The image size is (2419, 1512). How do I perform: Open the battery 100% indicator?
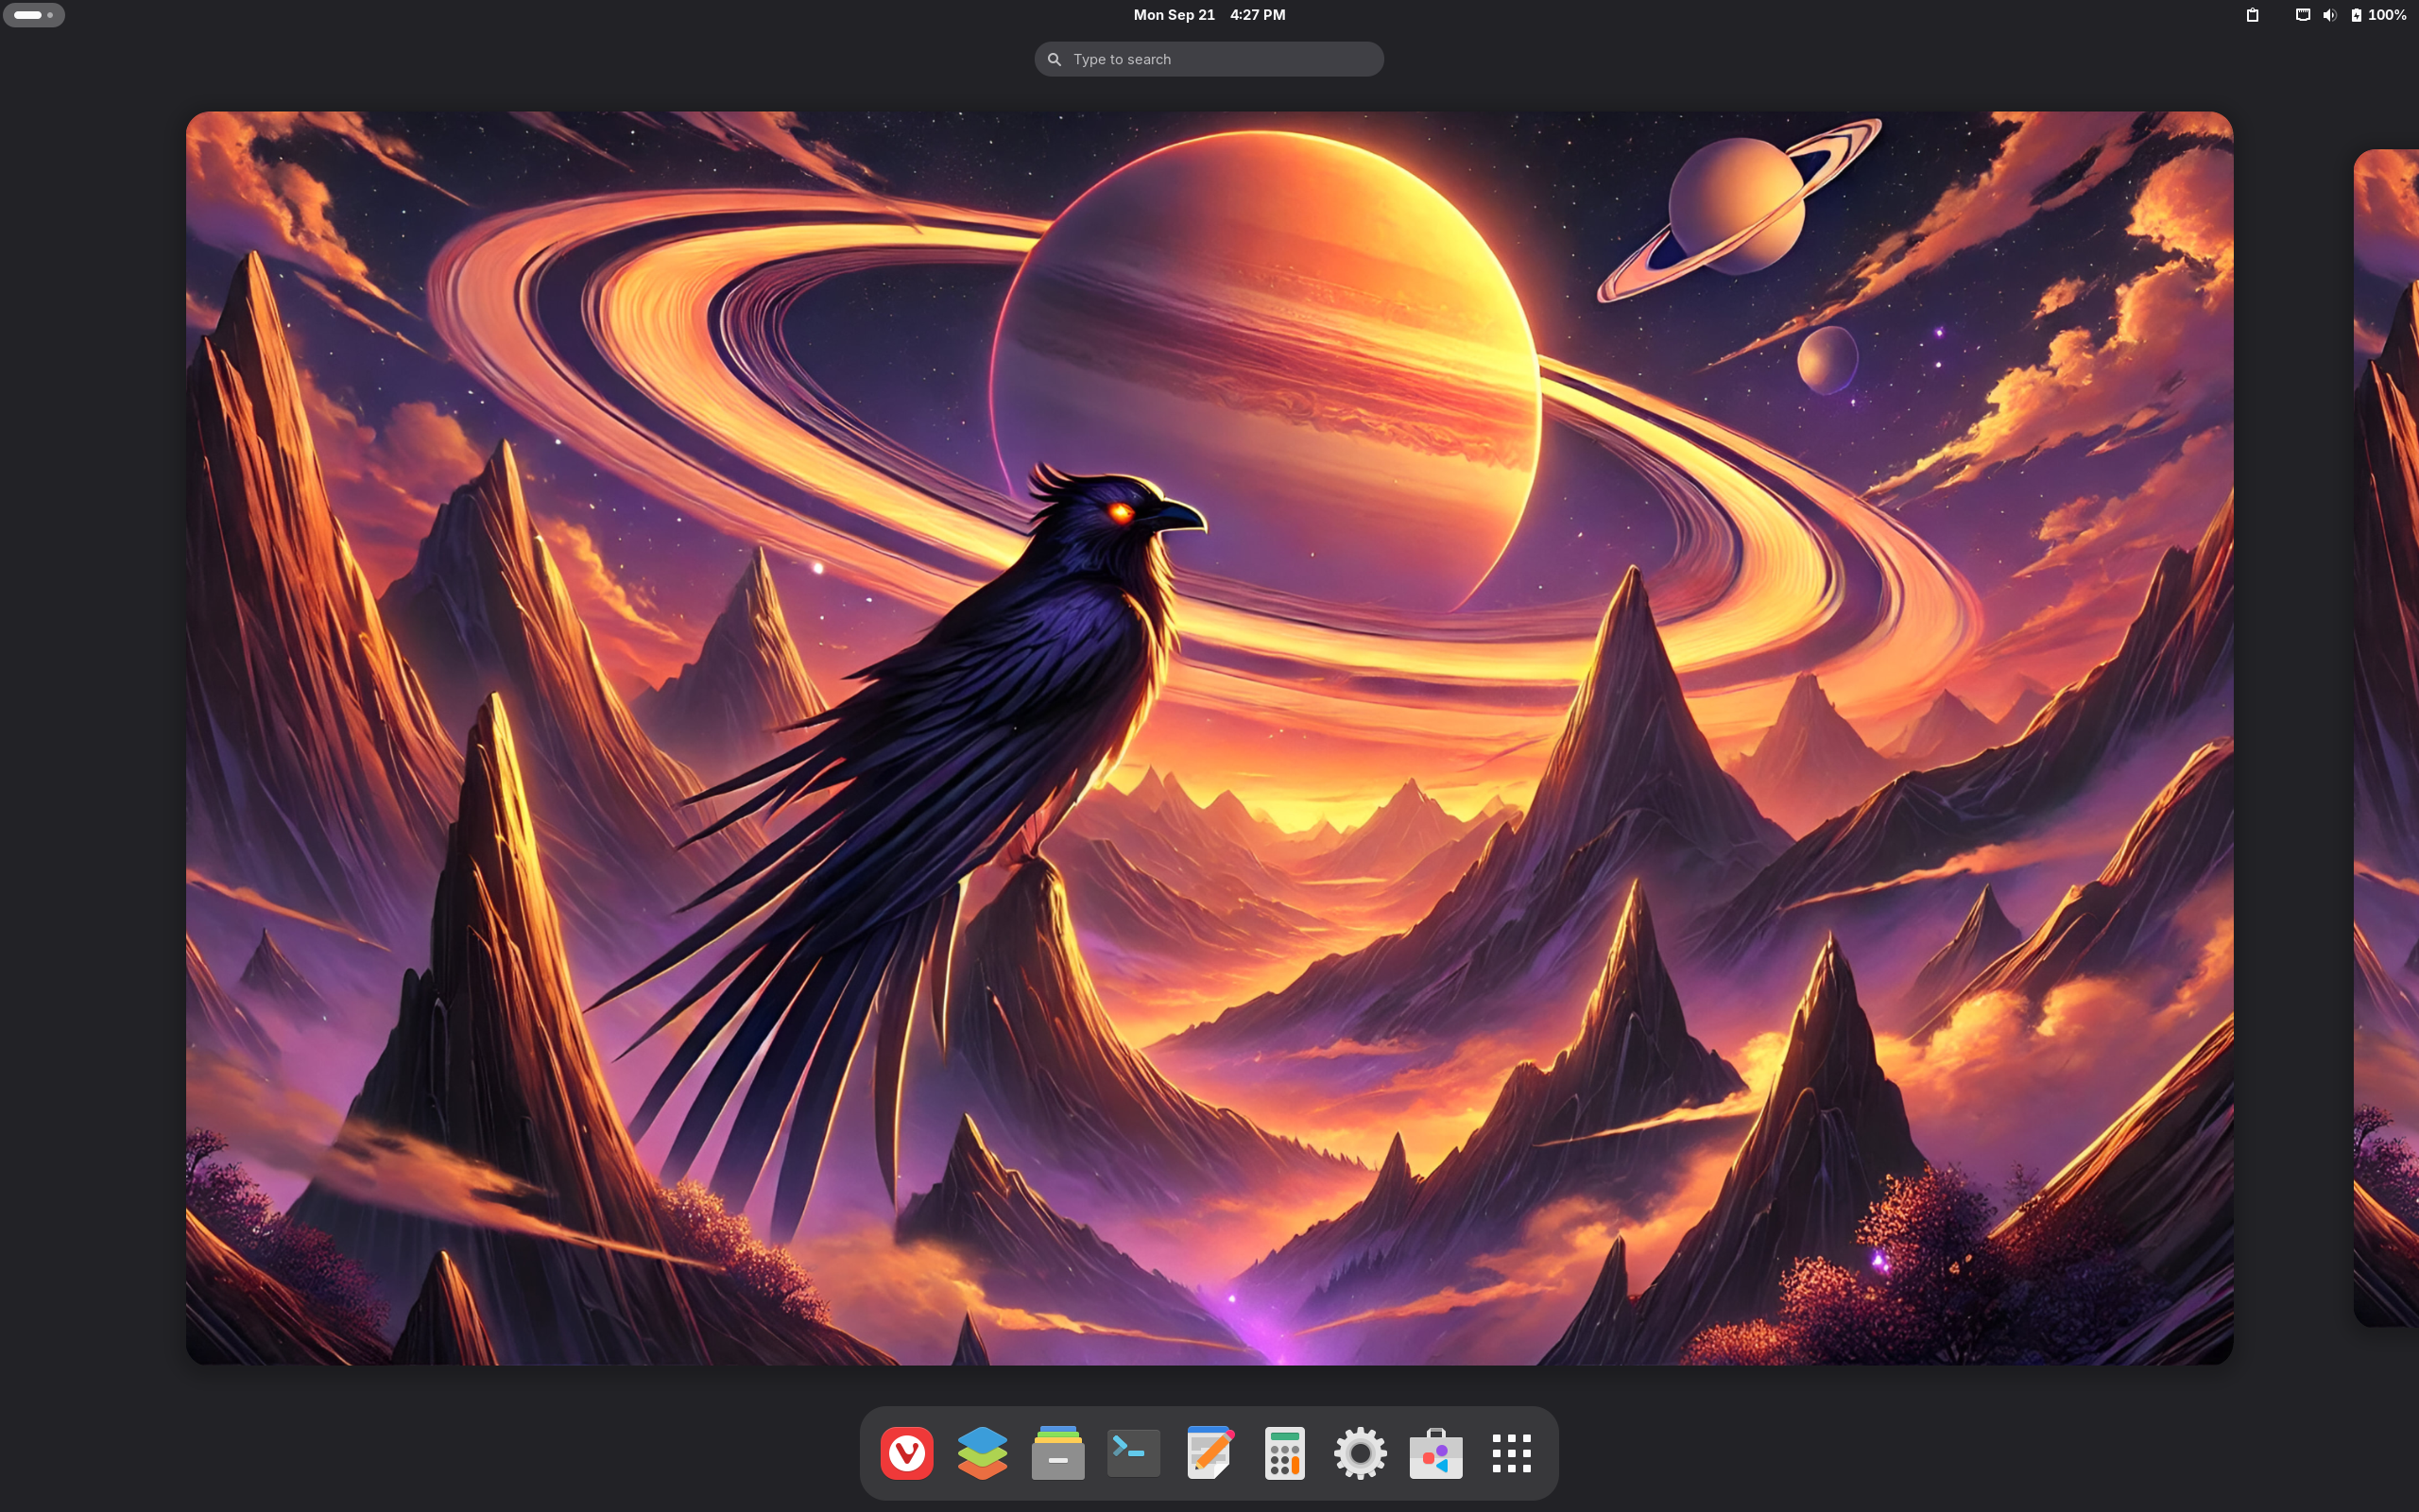(2377, 15)
